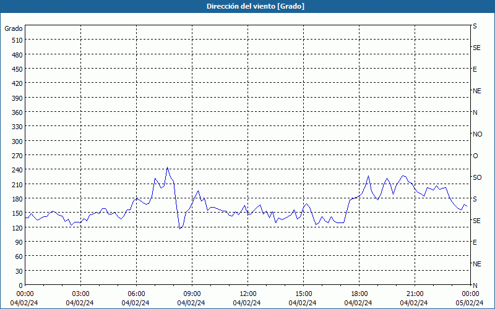Click the 00:00 label above date 05/02/24
This screenshot has height=309, width=495.
pos(470,294)
